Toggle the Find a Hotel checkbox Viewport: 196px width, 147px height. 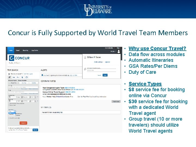(9, 105)
